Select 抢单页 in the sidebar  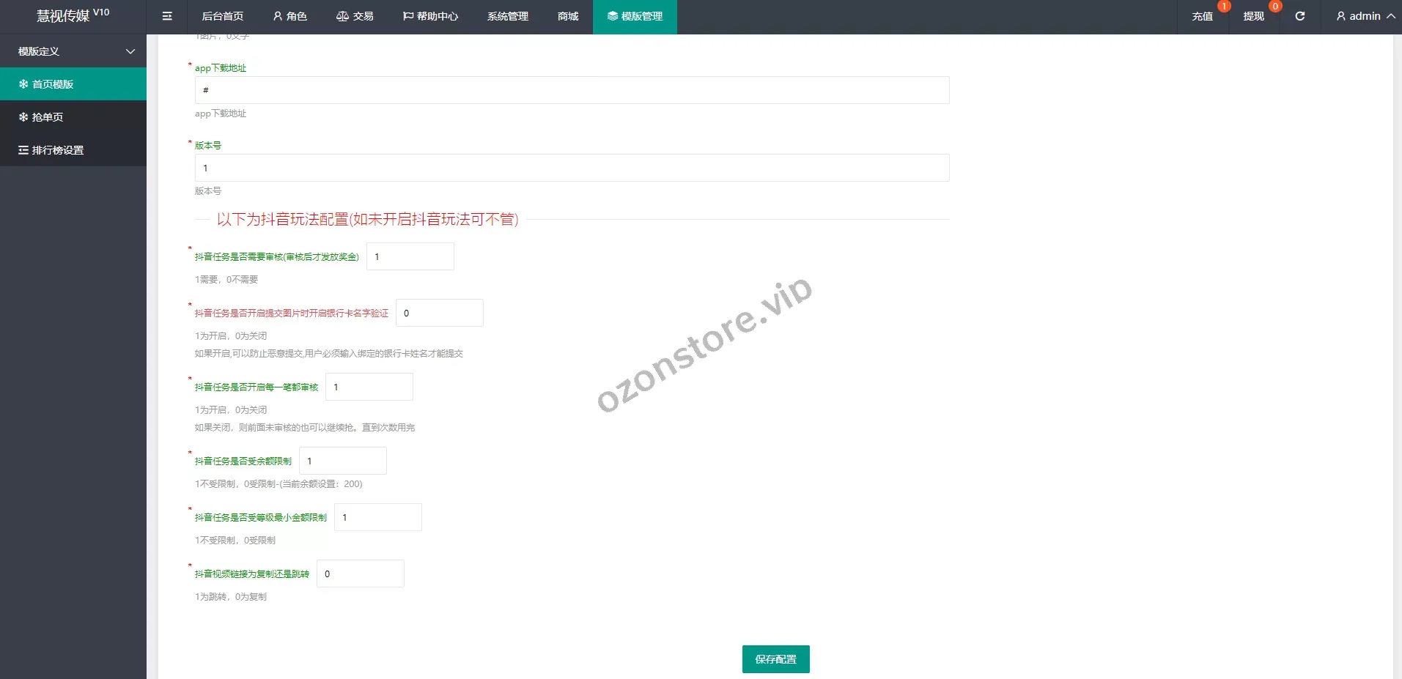[x=46, y=116]
